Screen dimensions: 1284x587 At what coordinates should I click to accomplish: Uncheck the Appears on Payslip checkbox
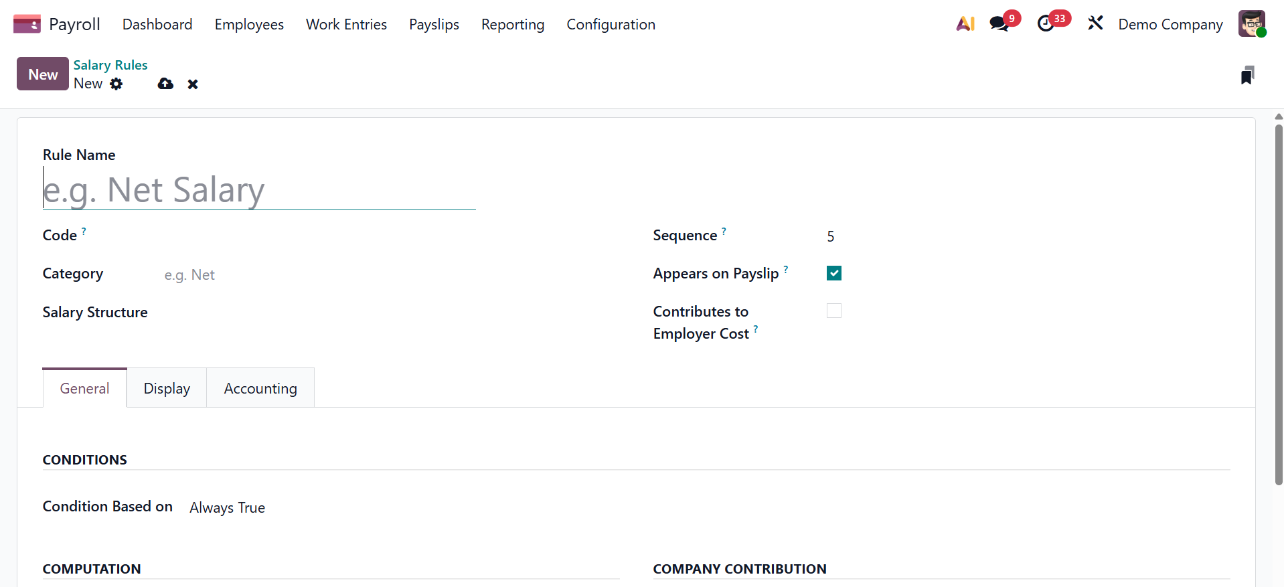[x=834, y=273]
